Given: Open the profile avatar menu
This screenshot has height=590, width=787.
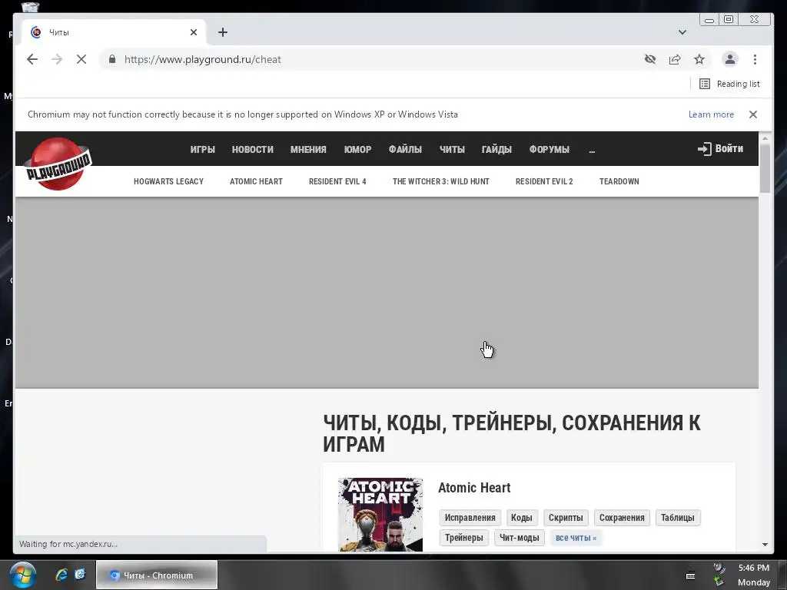Looking at the screenshot, I should (730, 59).
